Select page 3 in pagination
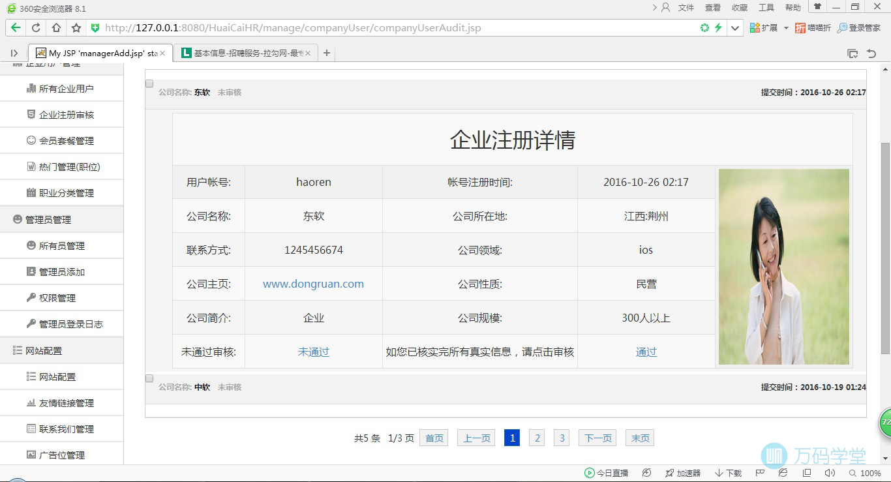The height and width of the screenshot is (482, 891). click(x=562, y=438)
